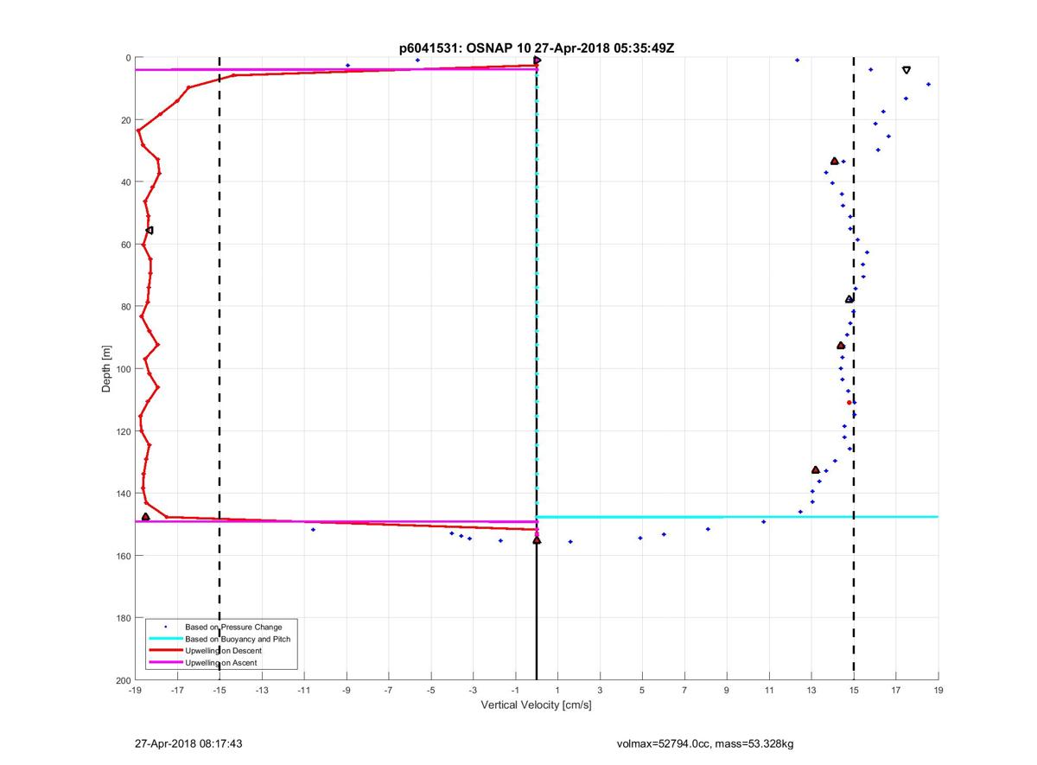Select the 'Vertical Velocity [cm/s]' x-axis label
Screen dimensions: 1037x765
[x=536, y=705]
